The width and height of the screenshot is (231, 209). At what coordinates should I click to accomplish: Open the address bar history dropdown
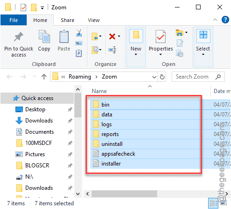click(x=154, y=77)
